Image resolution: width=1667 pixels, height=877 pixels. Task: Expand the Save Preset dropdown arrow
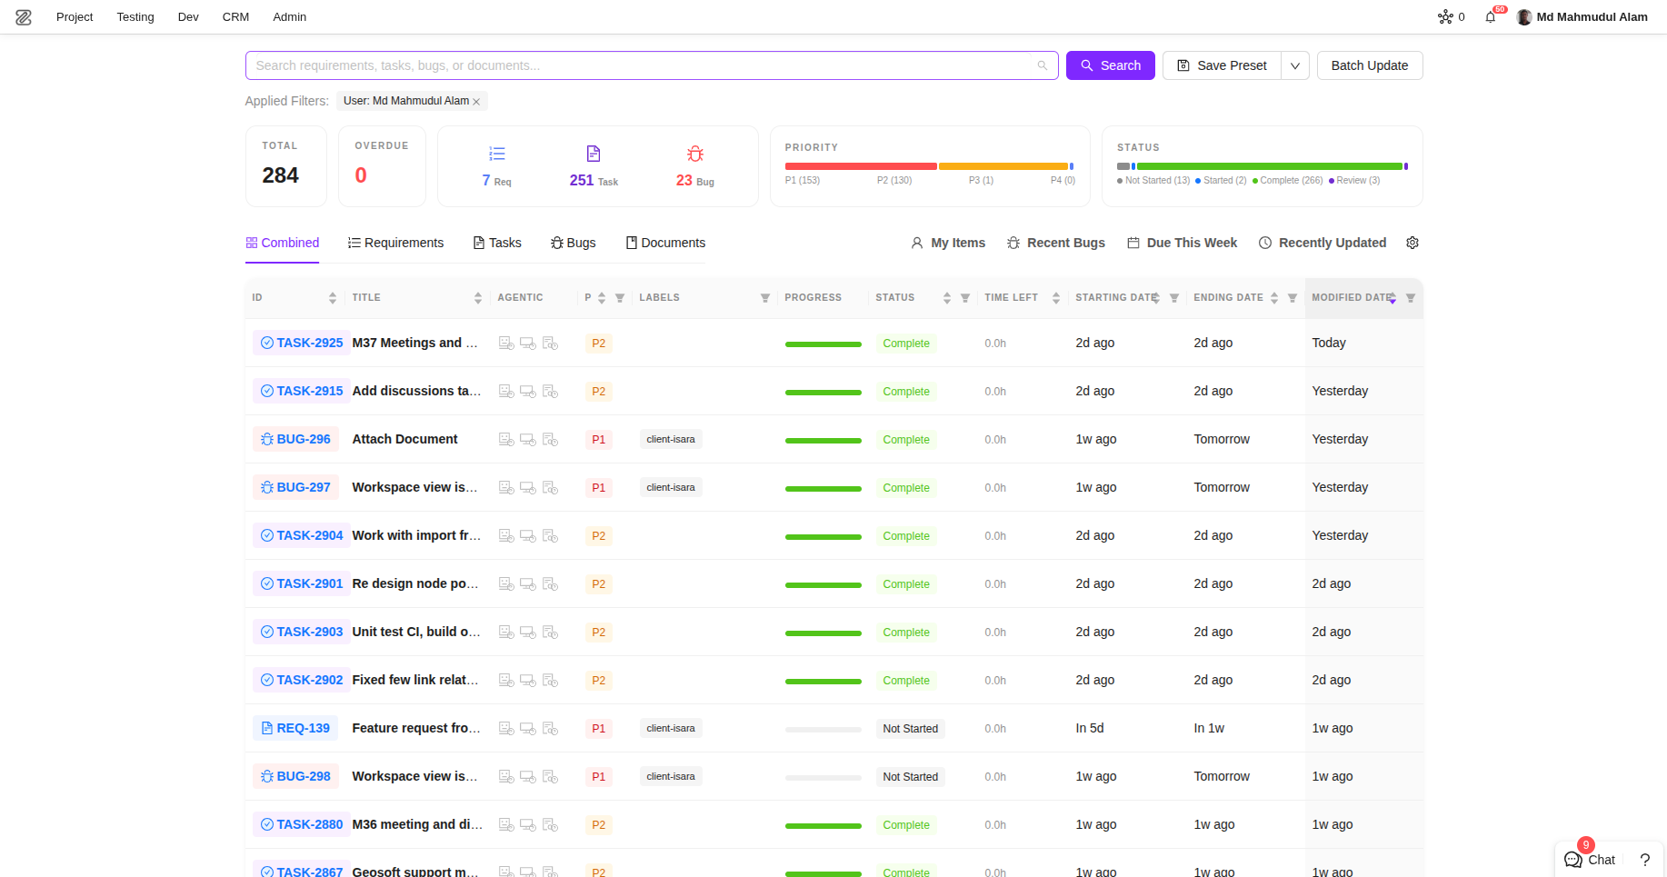(1295, 65)
